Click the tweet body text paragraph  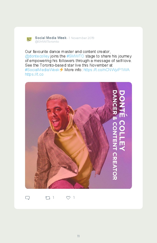(x=78, y=63)
